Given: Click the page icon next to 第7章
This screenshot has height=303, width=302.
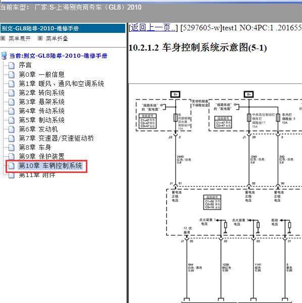Looking at the screenshot, I should [x=12, y=139].
